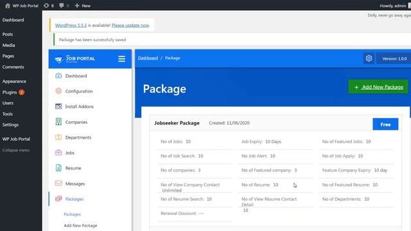Image resolution: width=411 pixels, height=231 pixels.
Task: Click the Job Portal logo
Action: pos(75,59)
